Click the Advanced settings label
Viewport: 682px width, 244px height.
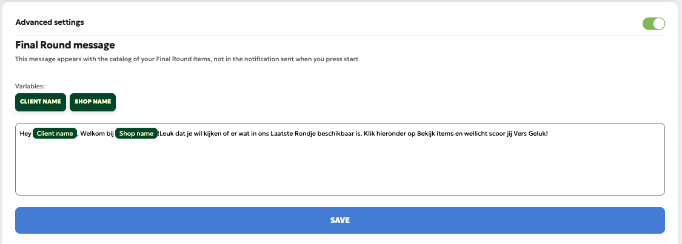[50, 22]
